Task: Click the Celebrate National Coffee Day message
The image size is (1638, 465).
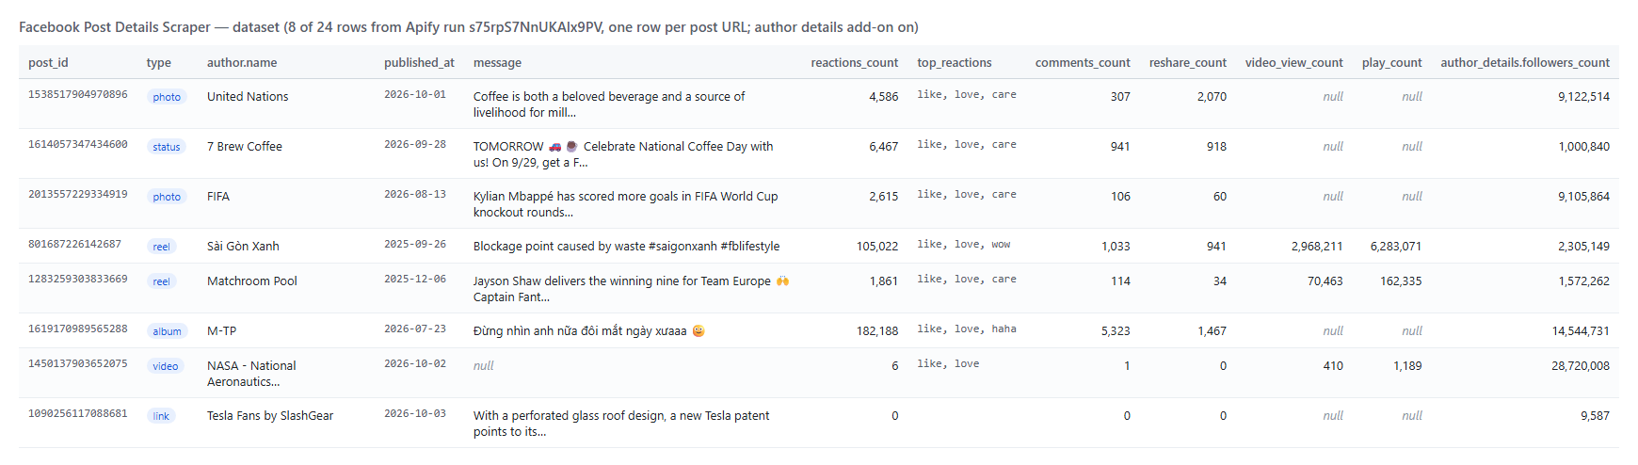Action: (623, 154)
